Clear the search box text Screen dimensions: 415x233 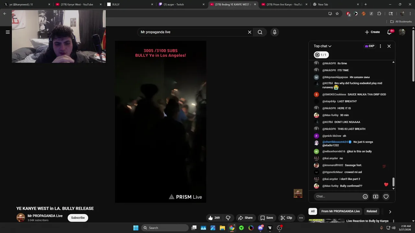click(x=250, y=32)
